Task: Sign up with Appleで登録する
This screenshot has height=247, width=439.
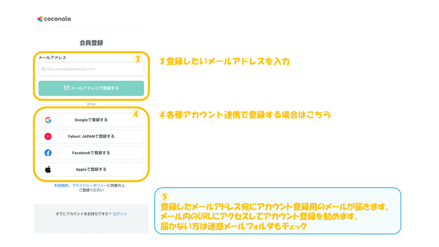Action: pyautogui.click(x=91, y=169)
